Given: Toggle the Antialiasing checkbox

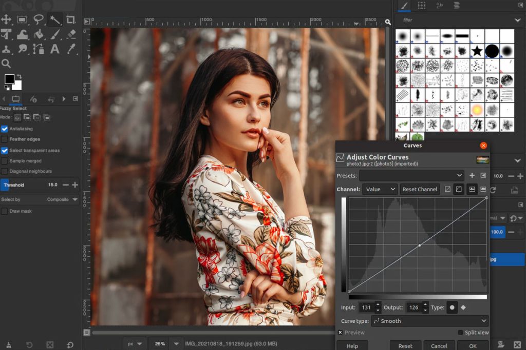Looking at the screenshot, I should (4, 129).
